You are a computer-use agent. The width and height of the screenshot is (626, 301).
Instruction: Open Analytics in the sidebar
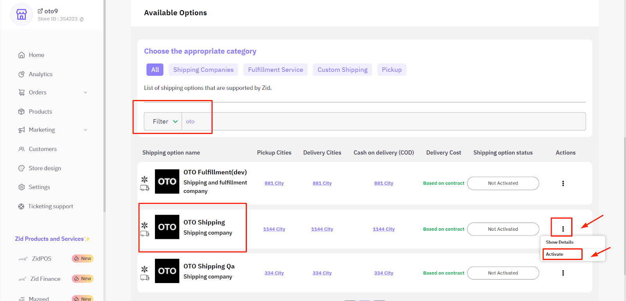pyautogui.click(x=41, y=74)
